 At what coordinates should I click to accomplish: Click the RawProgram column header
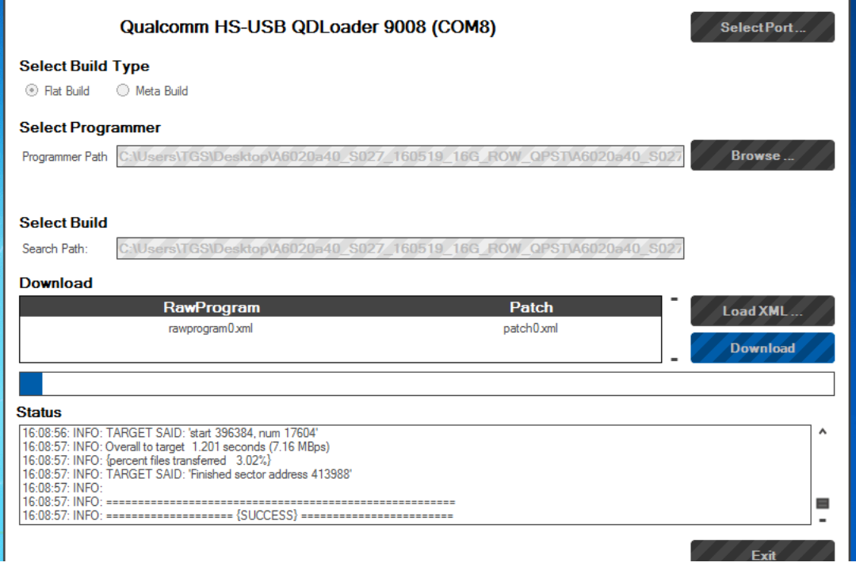(212, 307)
